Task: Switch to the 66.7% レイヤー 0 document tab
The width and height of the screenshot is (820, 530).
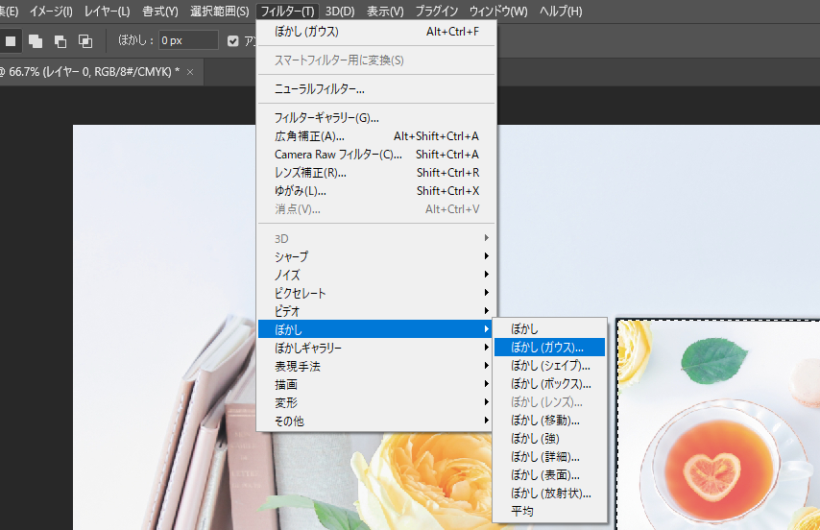Action: click(91, 72)
